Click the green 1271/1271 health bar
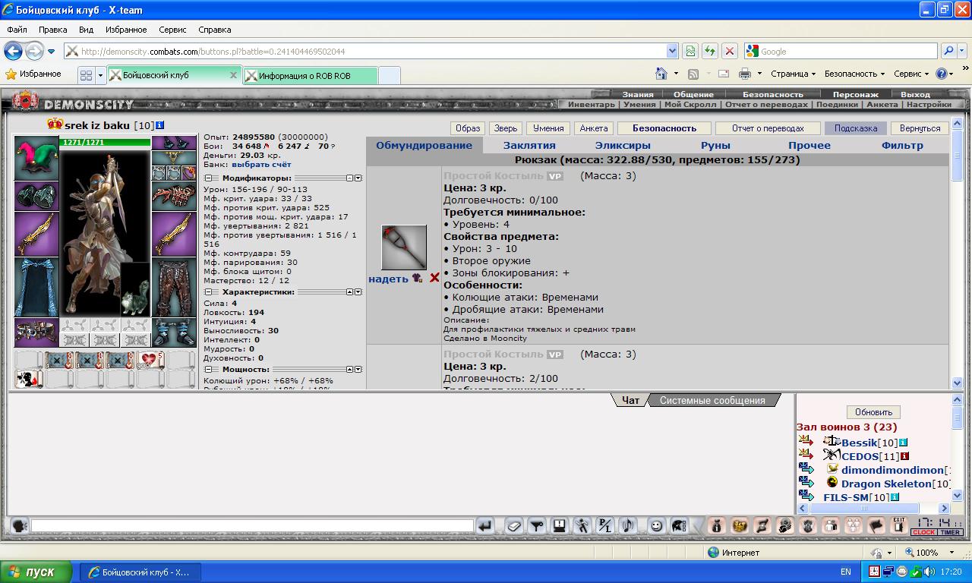Viewport: 972px width, 583px height. pos(105,142)
